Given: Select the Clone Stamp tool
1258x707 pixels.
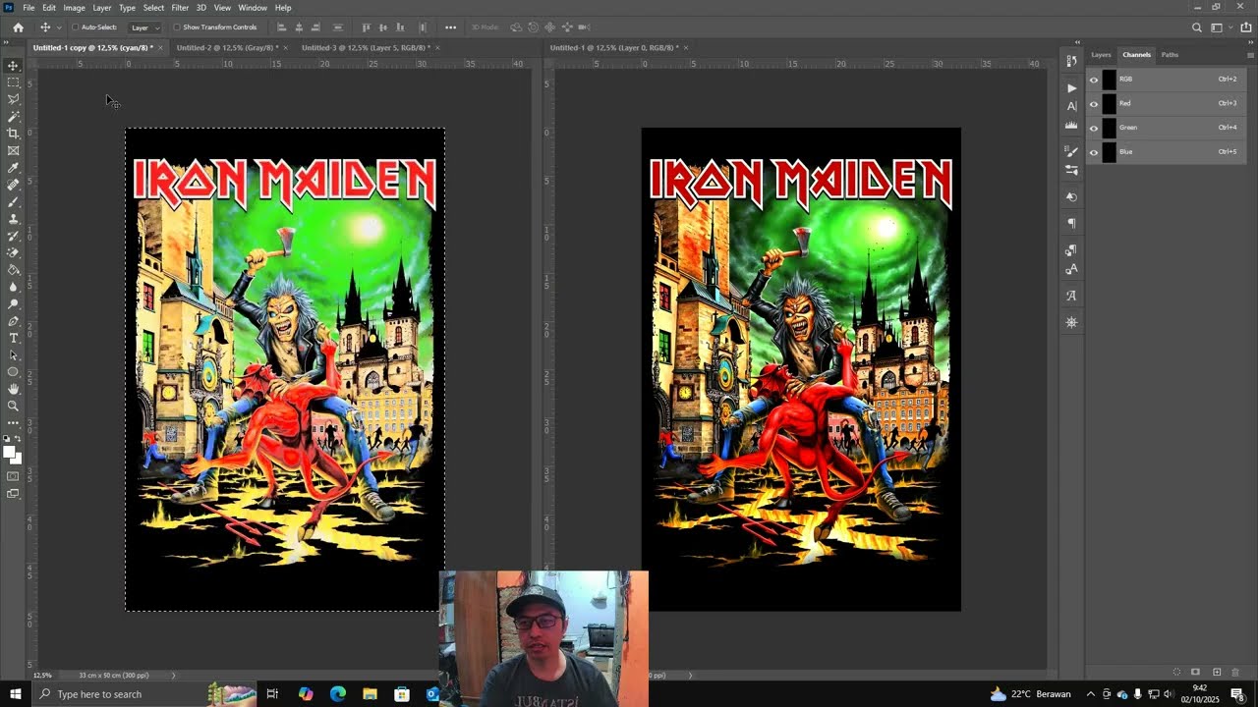Looking at the screenshot, I should tap(13, 219).
